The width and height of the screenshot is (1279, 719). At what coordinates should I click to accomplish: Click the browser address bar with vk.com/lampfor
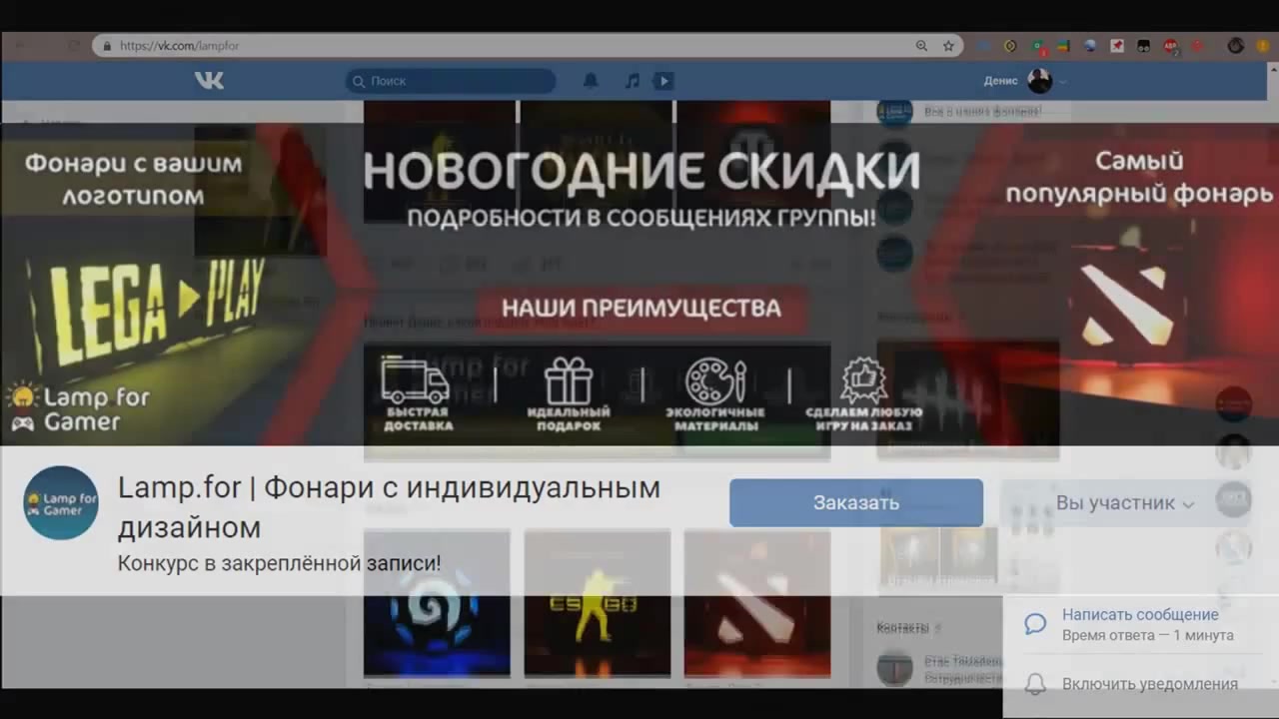(528, 45)
